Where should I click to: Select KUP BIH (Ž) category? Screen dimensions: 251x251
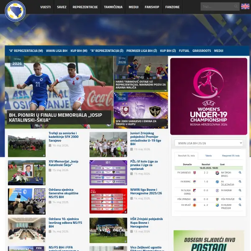click(168, 51)
